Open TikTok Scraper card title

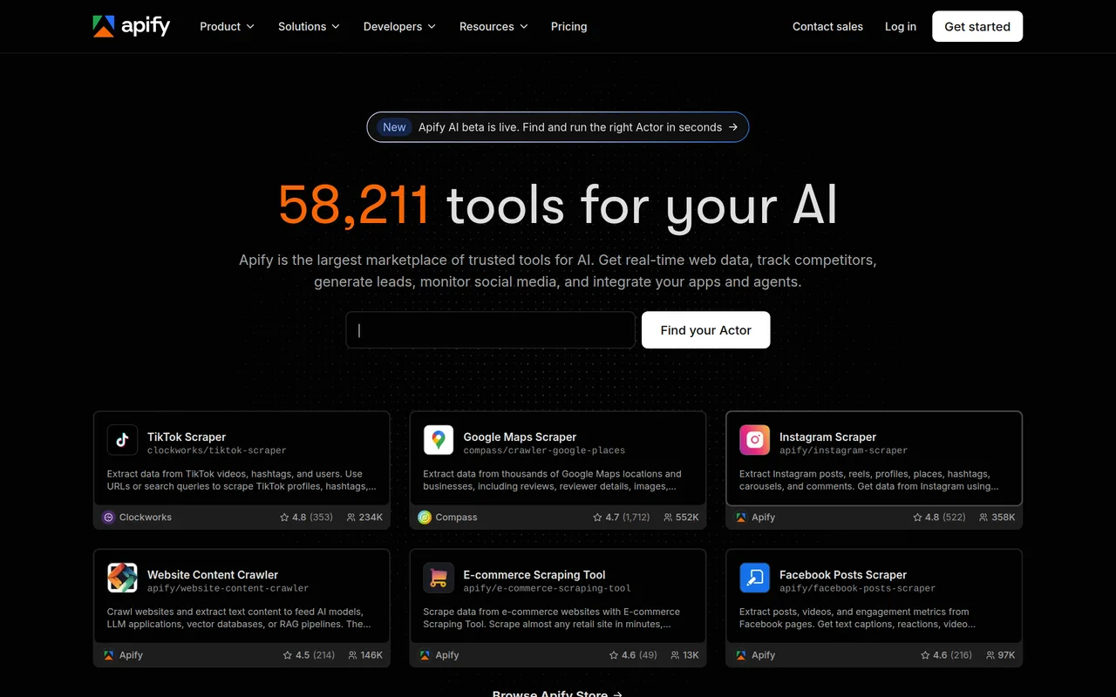187,436
